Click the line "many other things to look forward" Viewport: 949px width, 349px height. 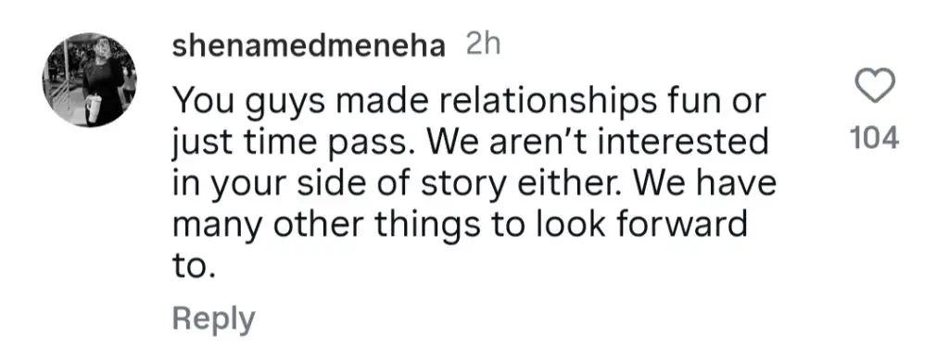tap(461, 224)
